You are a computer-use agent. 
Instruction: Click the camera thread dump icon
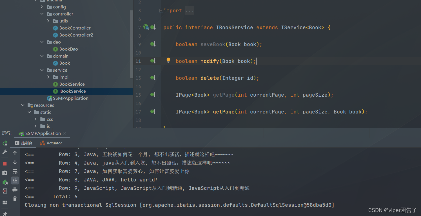(5, 173)
